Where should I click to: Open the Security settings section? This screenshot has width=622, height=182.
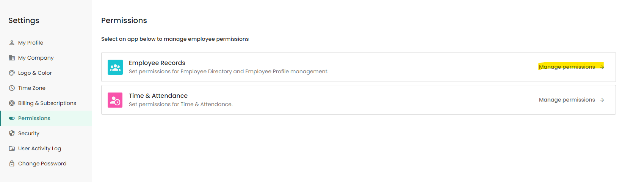pos(29,133)
